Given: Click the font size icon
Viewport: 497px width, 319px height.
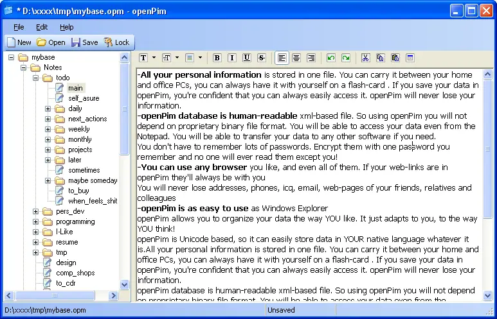Looking at the screenshot, I should (x=167, y=58).
